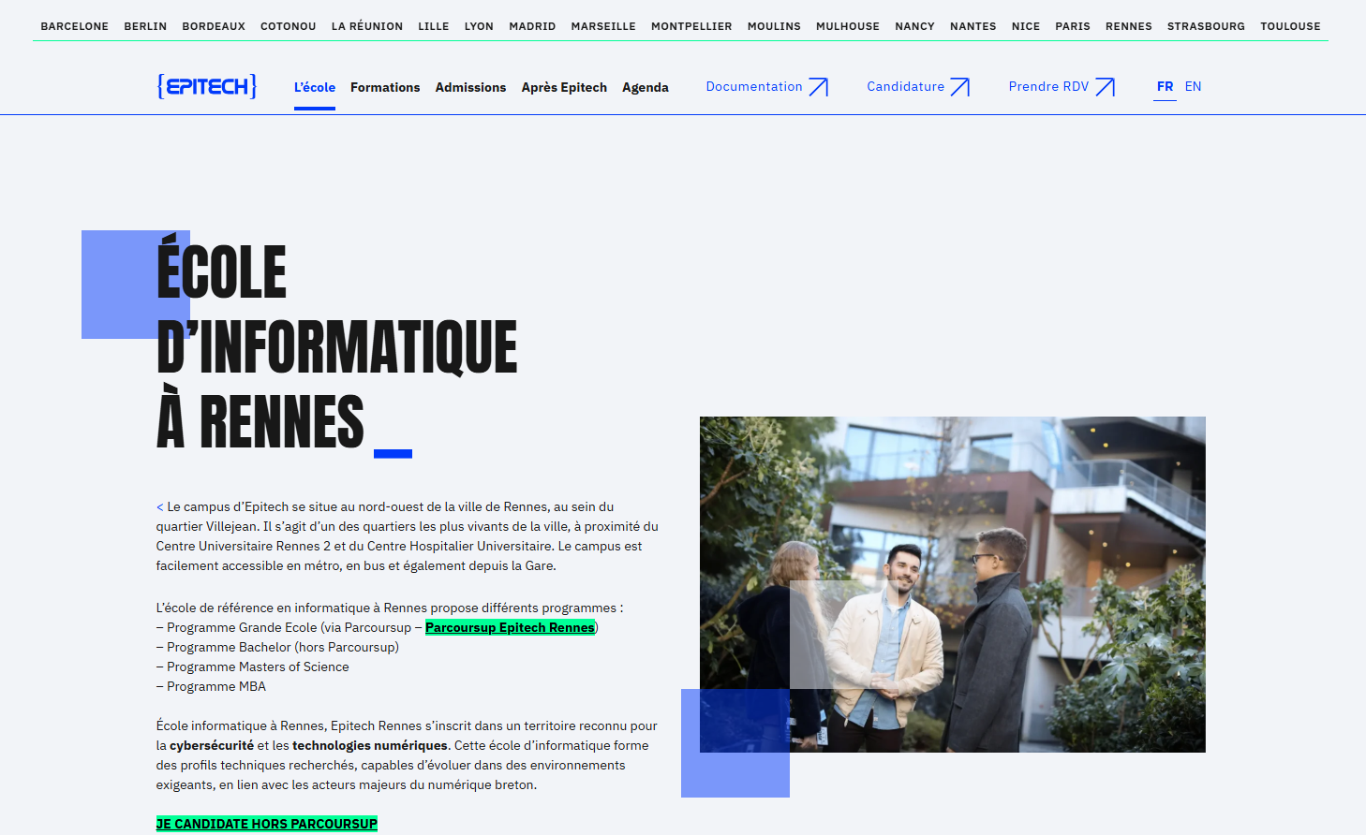Screen dimensions: 1366x835
Task: Open the Agenda menu item
Action: point(646,87)
